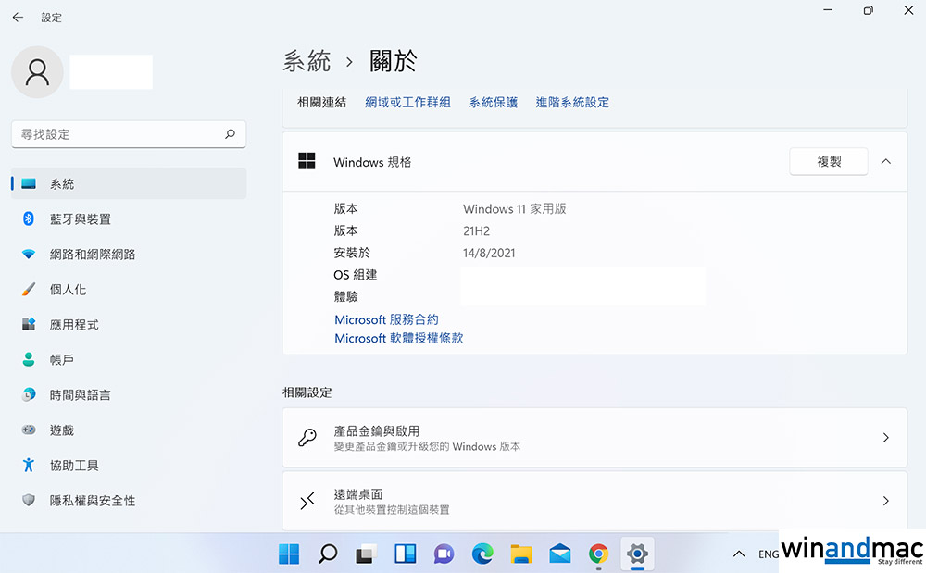Open Microsoft 服務合約 link
926x573 pixels.
(x=386, y=319)
